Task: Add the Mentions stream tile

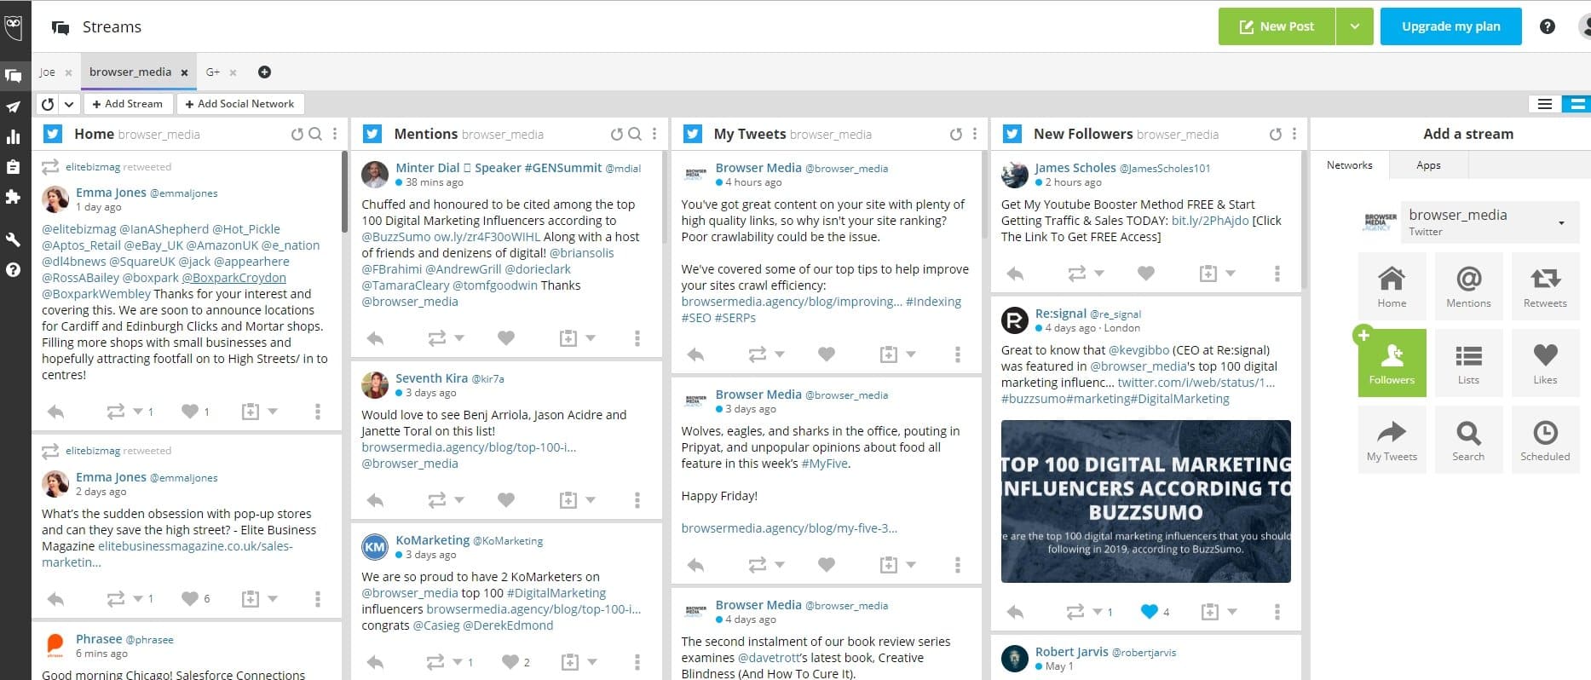Action: point(1468,286)
